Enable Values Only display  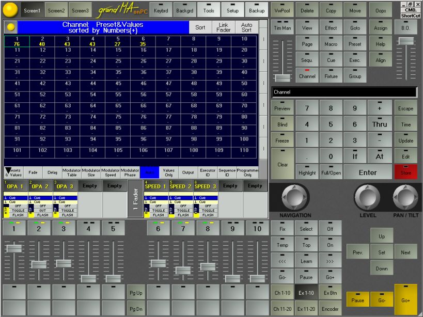(169, 172)
